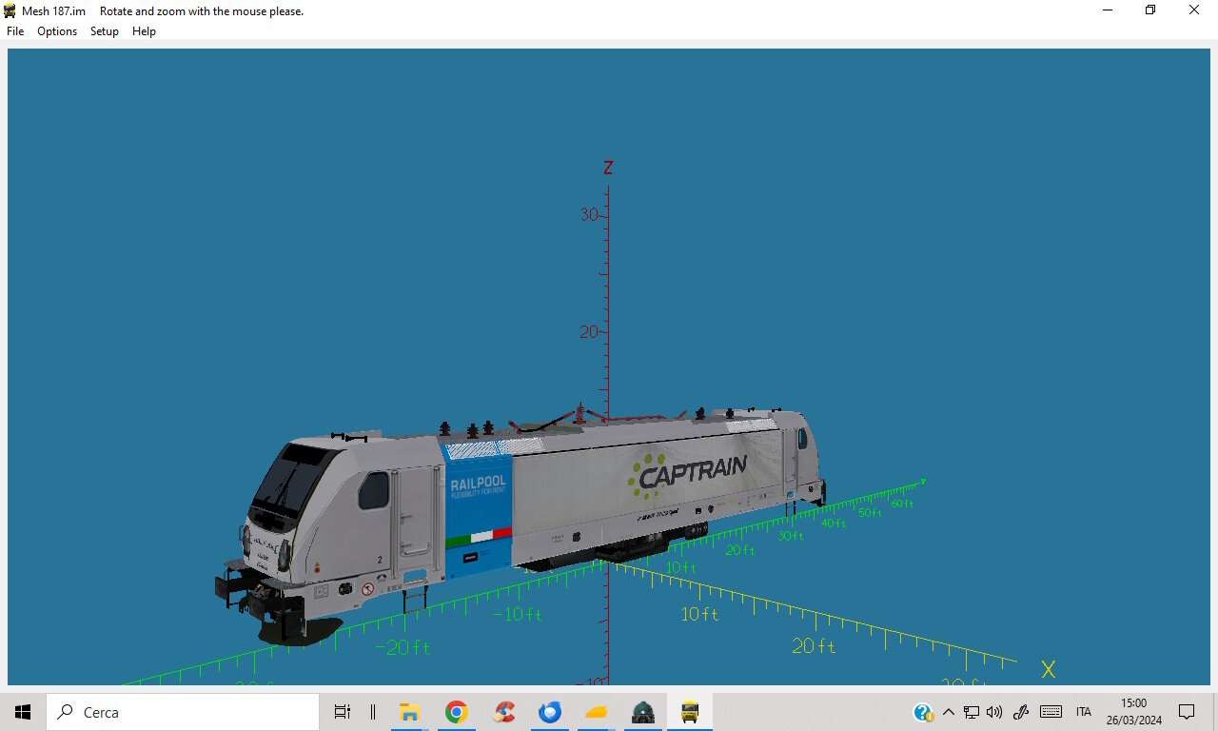Open the yellow wedge app in taskbar

(x=597, y=712)
